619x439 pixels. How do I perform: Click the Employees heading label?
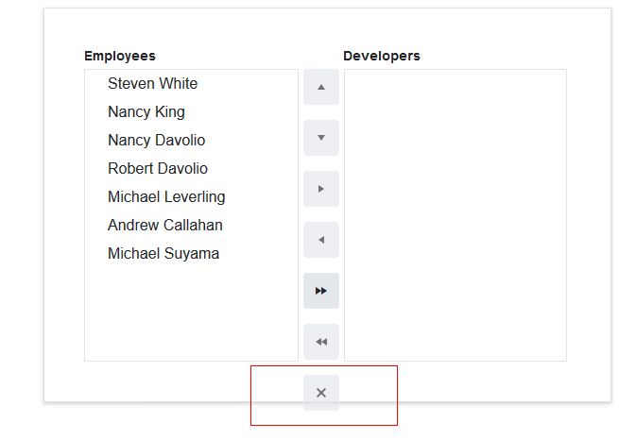click(x=120, y=56)
